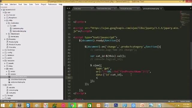Collapse the Http folder
192x108 pixels.
click(x=5, y=20)
